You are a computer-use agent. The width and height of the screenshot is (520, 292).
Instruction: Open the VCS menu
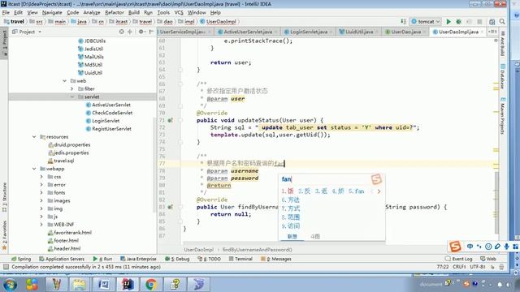coord(179,13)
